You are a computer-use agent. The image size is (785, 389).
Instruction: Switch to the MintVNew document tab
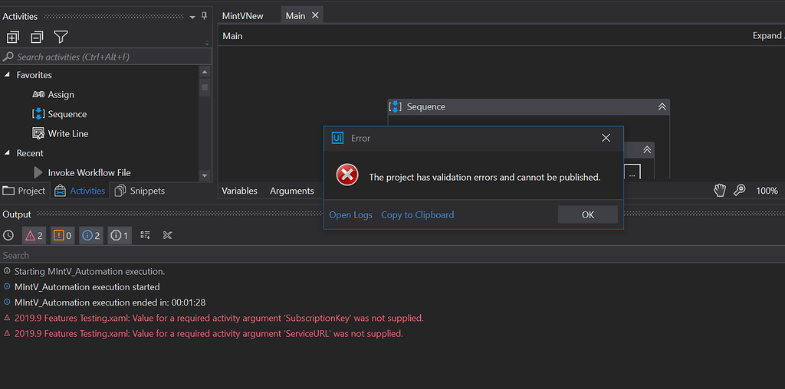242,16
